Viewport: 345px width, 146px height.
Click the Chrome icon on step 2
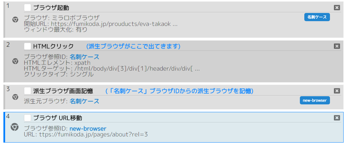(x=15, y=61)
